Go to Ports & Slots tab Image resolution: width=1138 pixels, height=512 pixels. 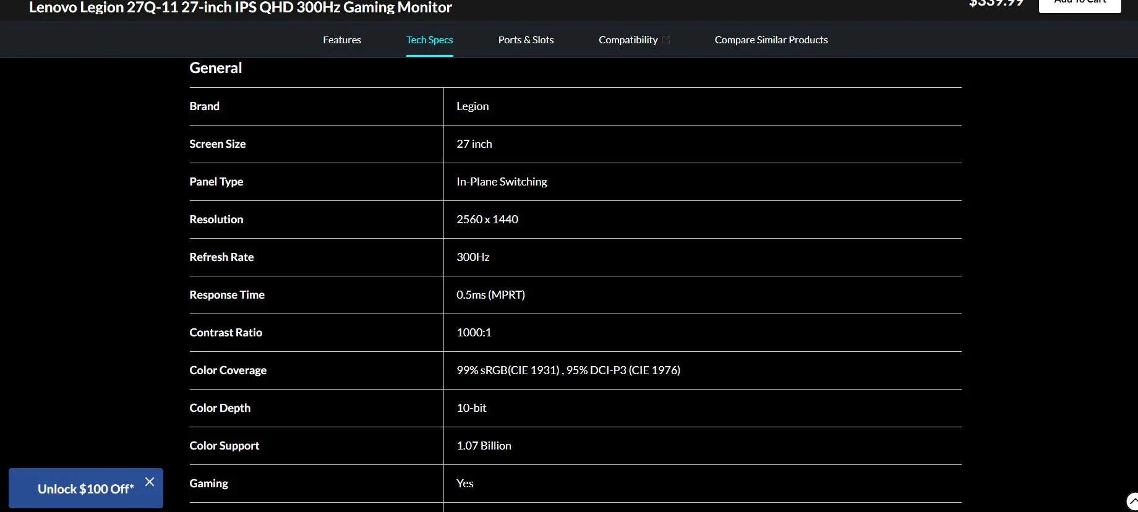tap(526, 40)
